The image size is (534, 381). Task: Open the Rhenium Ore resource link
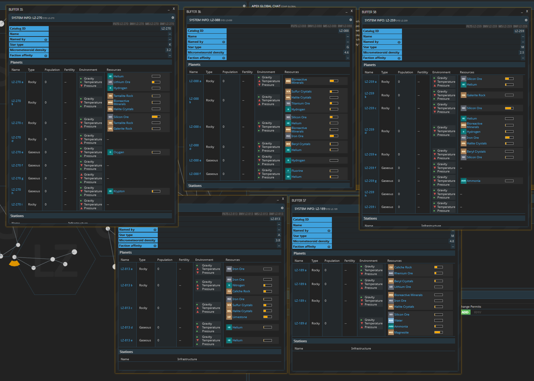pyautogui.click(x=403, y=273)
